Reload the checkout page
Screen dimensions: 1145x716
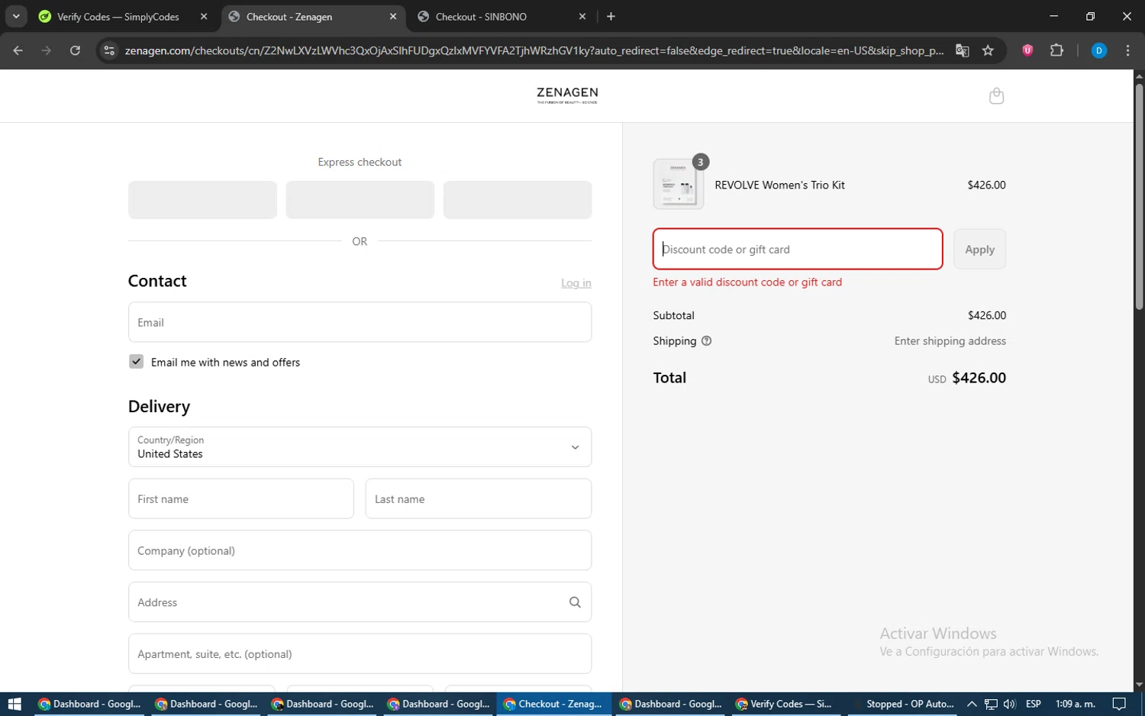tap(75, 50)
